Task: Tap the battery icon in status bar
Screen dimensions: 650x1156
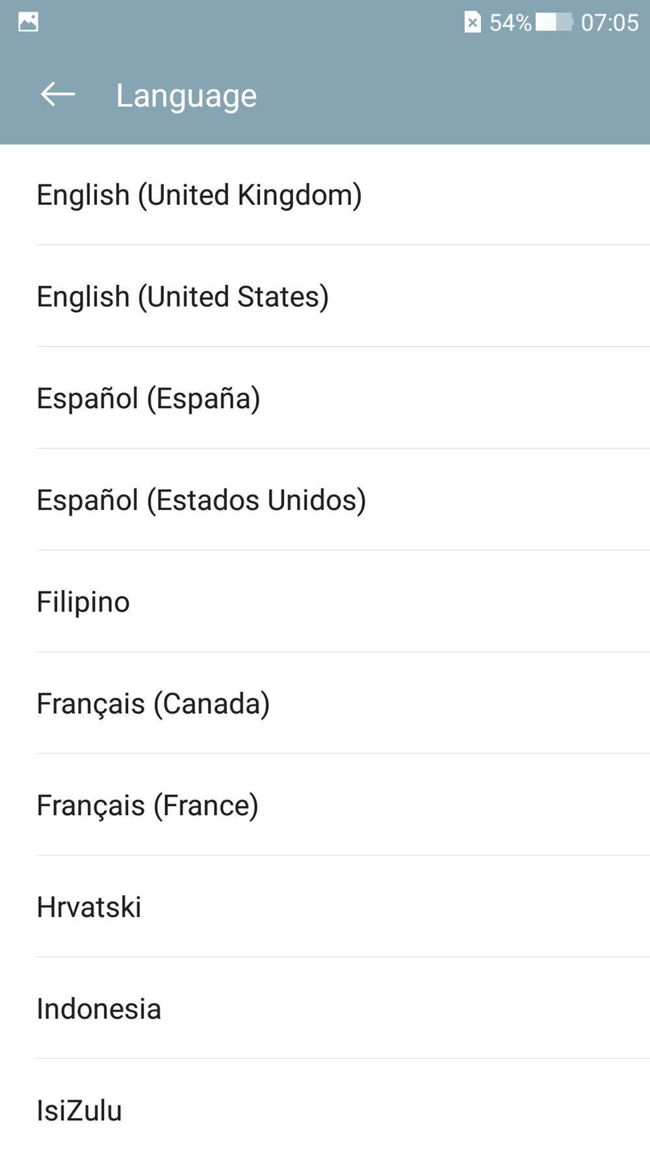Action: click(x=554, y=22)
